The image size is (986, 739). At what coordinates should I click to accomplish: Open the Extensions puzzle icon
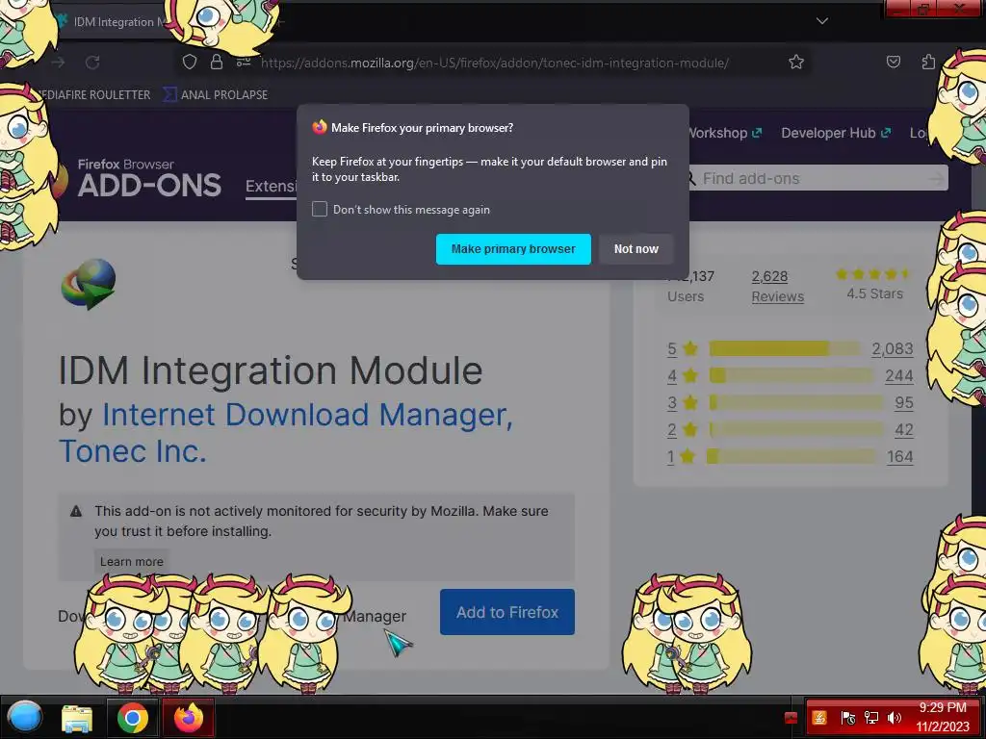click(x=928, y=62)
